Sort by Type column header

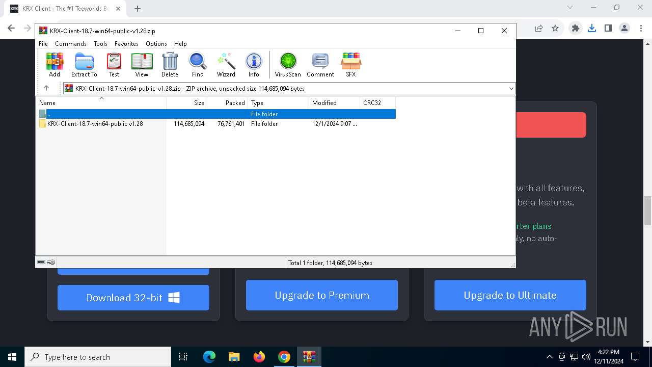click(x=279, y=102)
